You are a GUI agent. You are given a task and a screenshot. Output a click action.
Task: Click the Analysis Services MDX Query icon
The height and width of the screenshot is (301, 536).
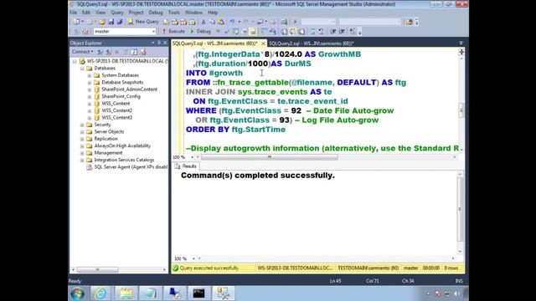click(175, 22)
